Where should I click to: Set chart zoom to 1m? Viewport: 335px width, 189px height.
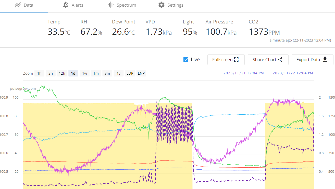coord(96,73)
